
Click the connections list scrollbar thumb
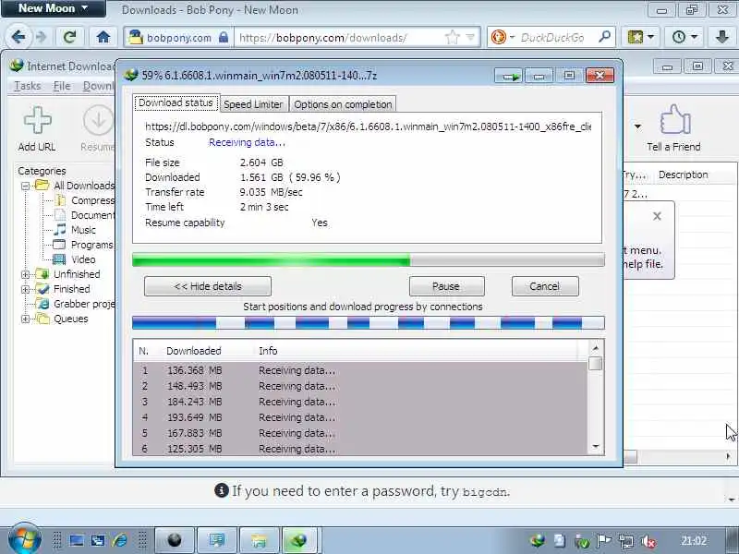click(x=596, y=364)
